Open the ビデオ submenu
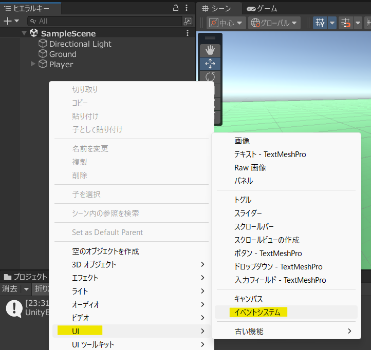Image resolution: width=371 pixels, height=350 pixels. point(132,318)
